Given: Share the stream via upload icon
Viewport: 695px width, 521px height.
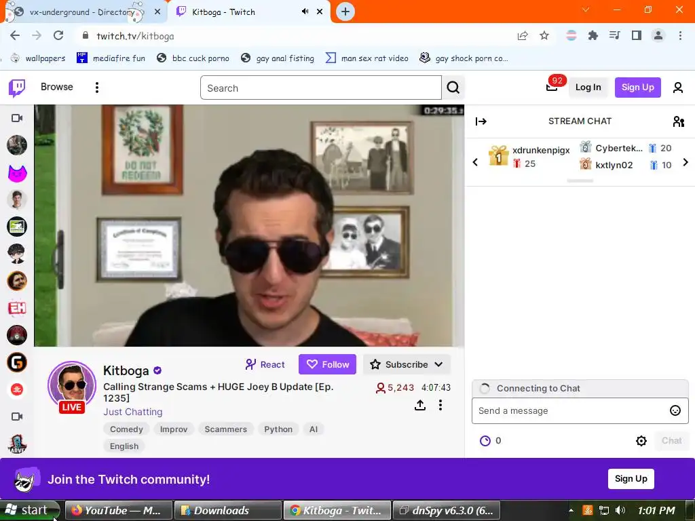Looking at the screenshot, I should (x=419, y=405).
